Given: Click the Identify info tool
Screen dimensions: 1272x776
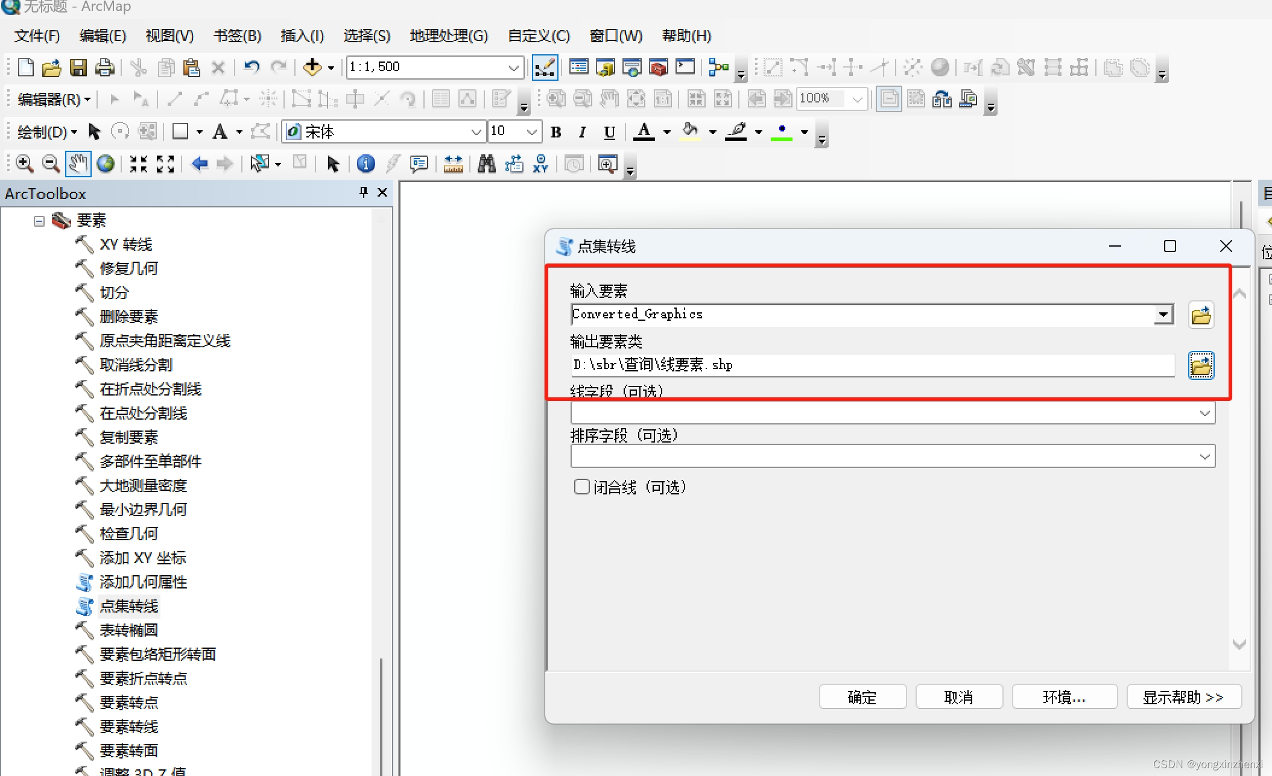Looking at the screenshot, I should click(x=365, y=164).
